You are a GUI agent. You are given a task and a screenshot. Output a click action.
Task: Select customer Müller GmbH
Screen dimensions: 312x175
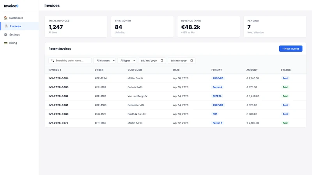(x=135, y=78)
